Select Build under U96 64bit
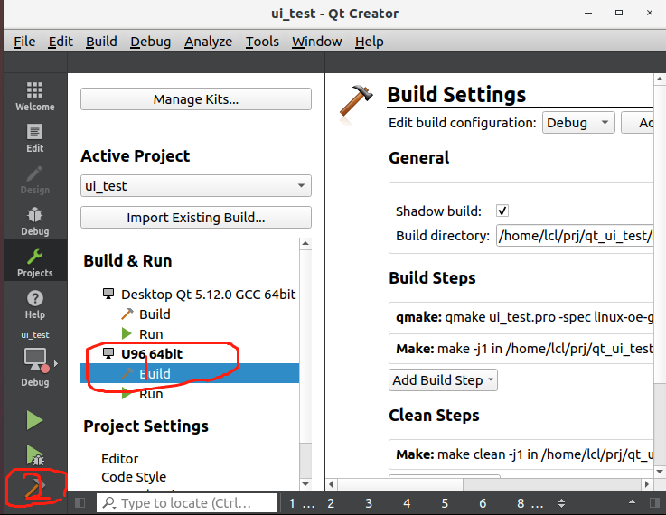 click(190, 374)
